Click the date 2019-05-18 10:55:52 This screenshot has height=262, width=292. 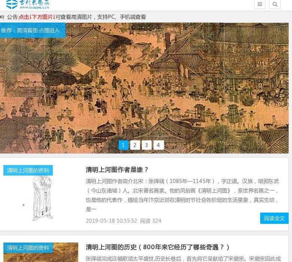tap(111, 221)
